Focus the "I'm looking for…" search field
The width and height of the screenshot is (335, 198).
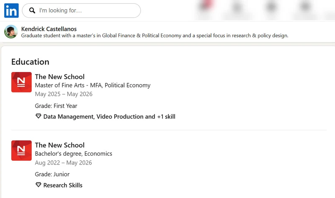click(81, 10)
